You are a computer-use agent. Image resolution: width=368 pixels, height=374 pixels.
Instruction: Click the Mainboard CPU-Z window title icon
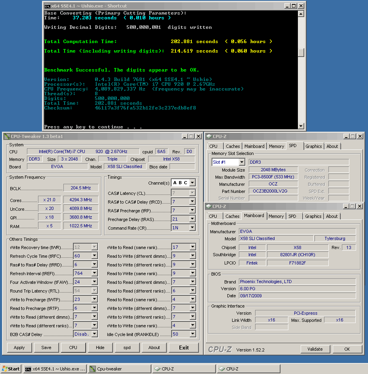pyautogui.click(x=208, y=206)
